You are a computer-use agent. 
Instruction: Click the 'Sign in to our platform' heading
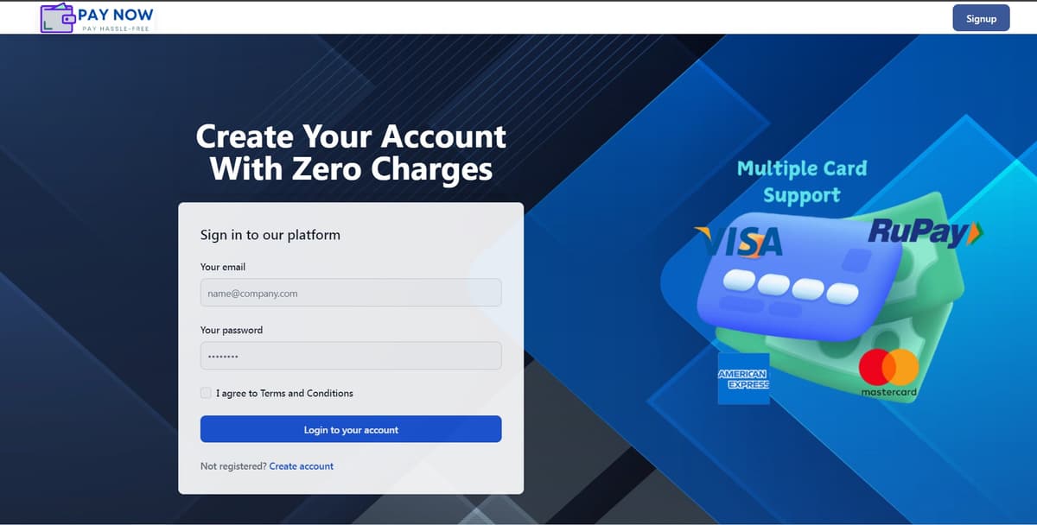(x=270, y=235)
